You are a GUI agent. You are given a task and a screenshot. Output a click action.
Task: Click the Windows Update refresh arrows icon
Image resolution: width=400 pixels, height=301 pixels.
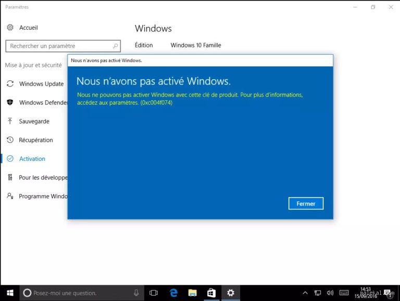click(10, 83)
